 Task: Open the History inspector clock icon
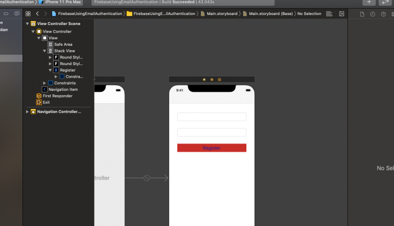[x=372, y=13]
